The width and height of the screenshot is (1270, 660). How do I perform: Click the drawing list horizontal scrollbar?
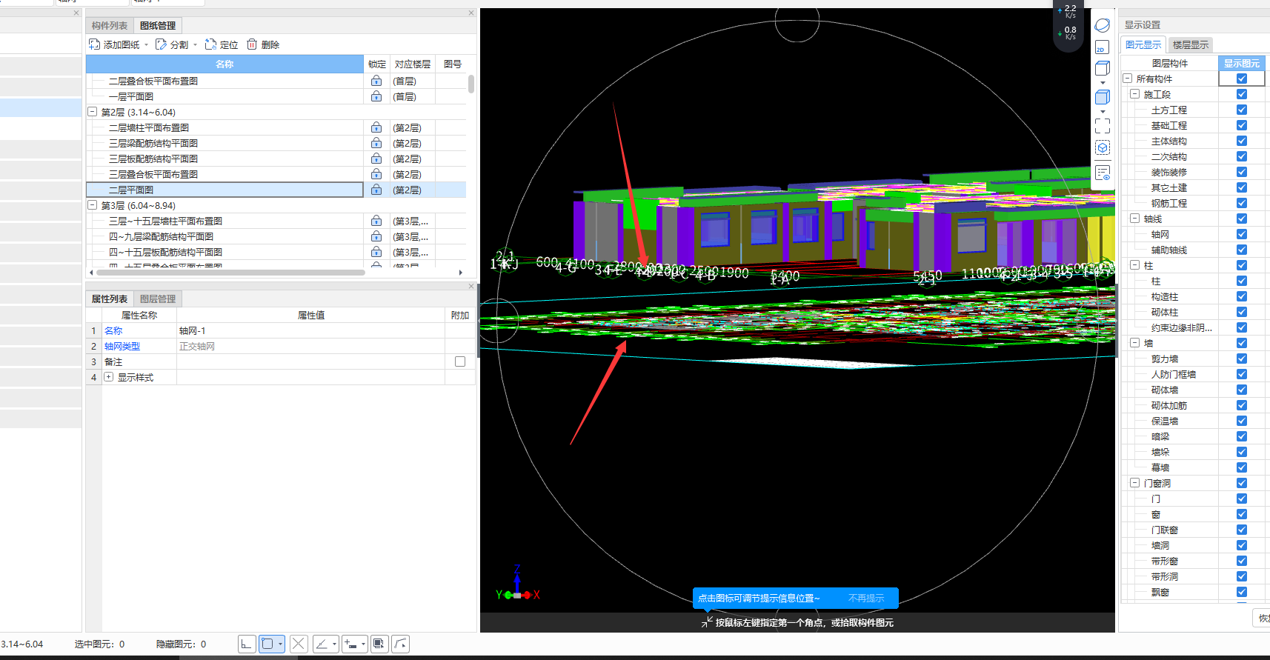[x=231, y=273]
